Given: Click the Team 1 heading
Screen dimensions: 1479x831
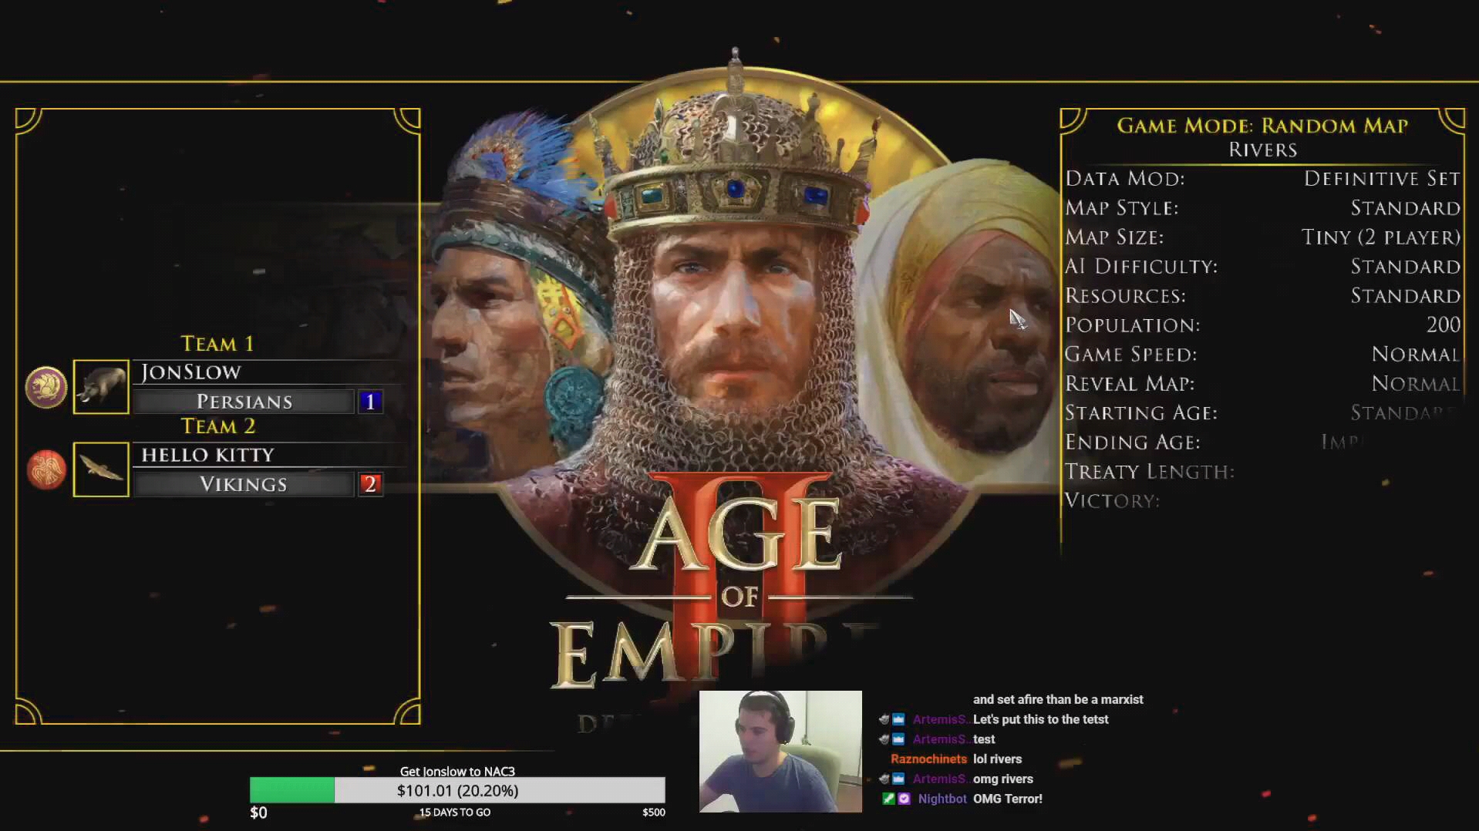Looking at the screenshot, I should pyautogui.click(x=217, y=344).
